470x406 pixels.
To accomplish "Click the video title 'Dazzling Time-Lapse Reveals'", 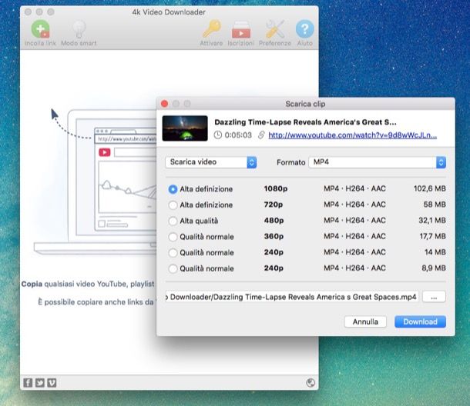I will pos(305,122).
